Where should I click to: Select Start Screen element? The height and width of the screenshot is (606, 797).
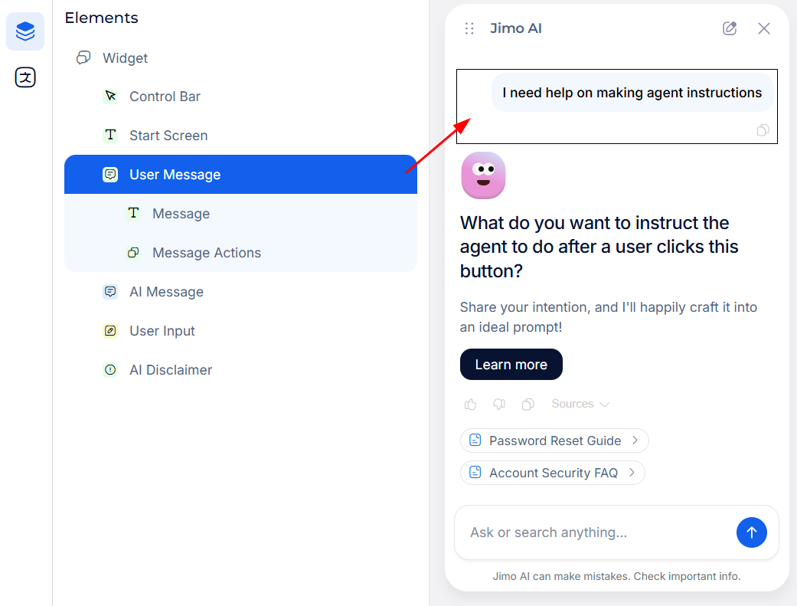coord(168,136)
